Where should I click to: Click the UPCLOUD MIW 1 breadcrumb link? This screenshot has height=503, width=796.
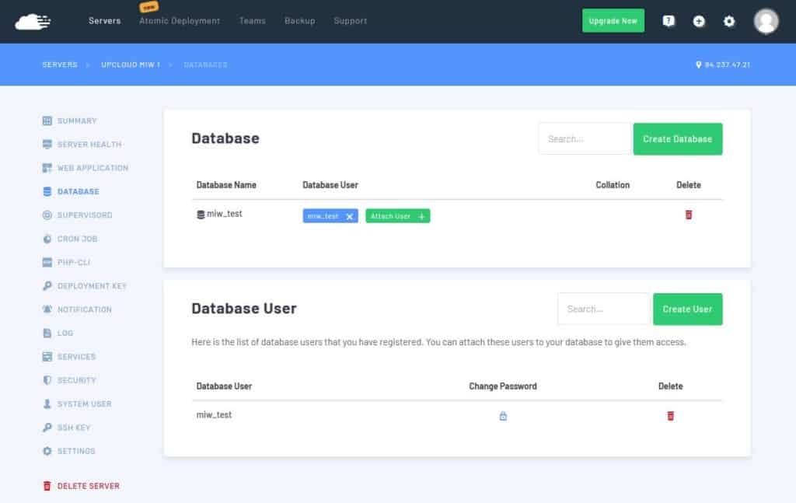[x=131, y=65]
